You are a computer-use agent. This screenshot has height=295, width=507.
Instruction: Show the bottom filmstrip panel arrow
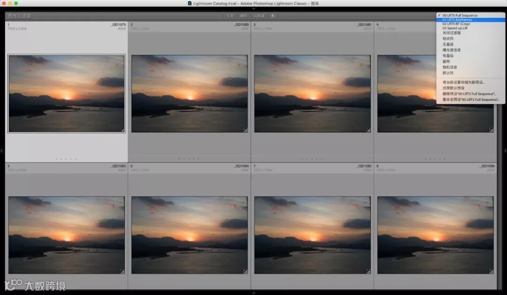(x=253, y=293)
